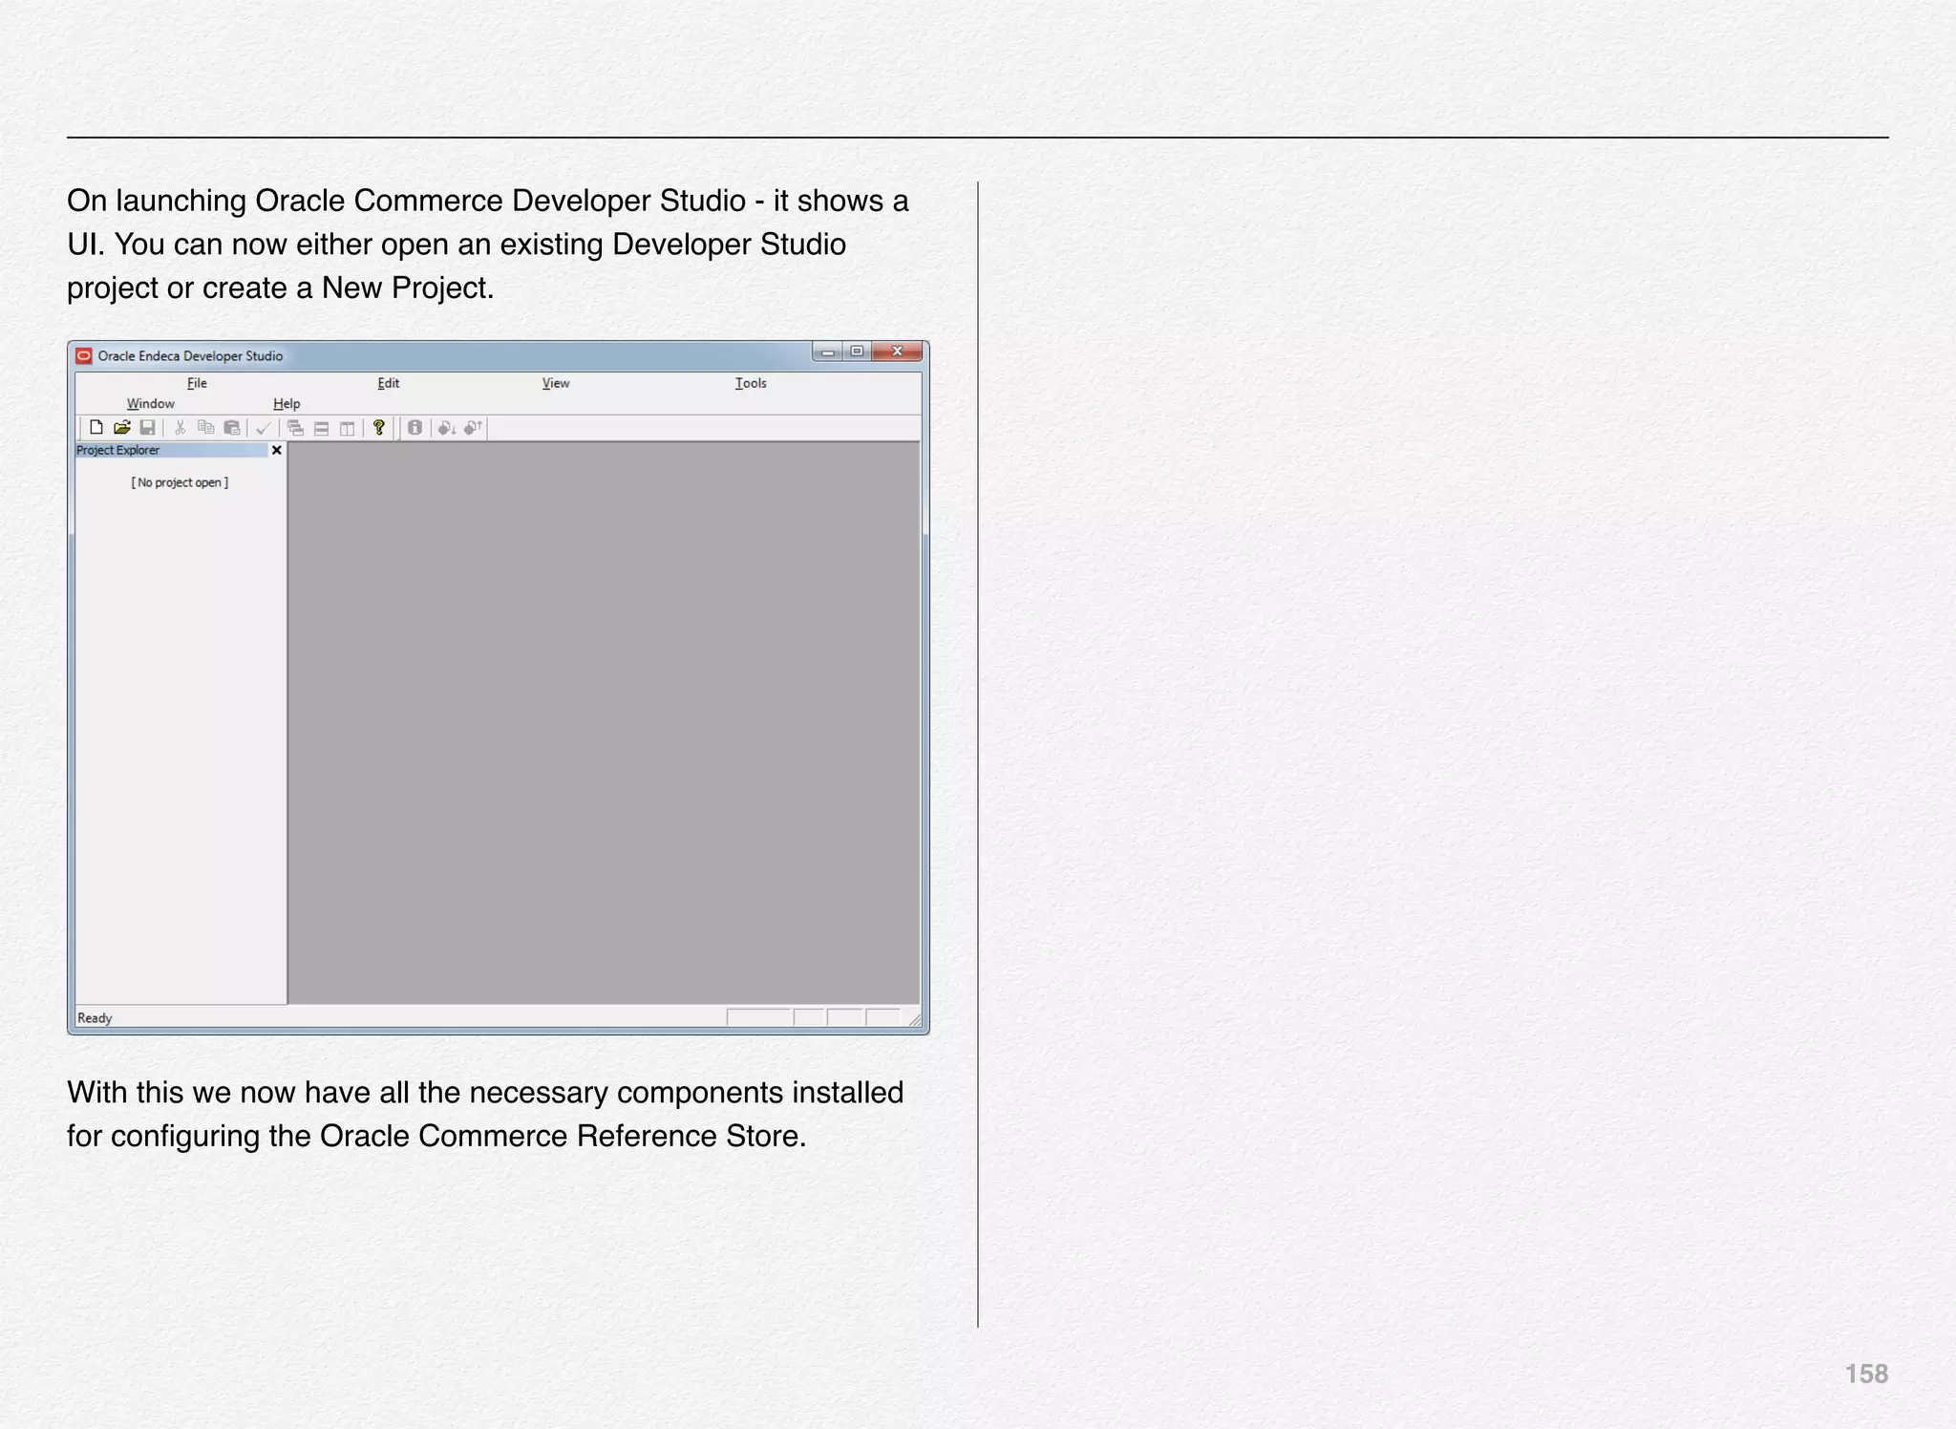Viewport: 1956px width, 1429px height.
Task: Click the Open project folder icon
Action: click(121, 428)
